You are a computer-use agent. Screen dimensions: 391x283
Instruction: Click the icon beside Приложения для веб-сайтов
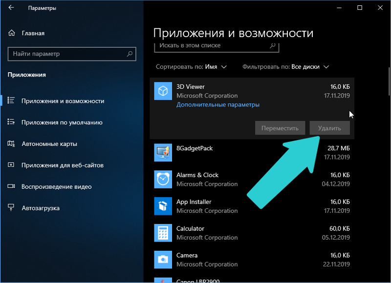point(11,165)
